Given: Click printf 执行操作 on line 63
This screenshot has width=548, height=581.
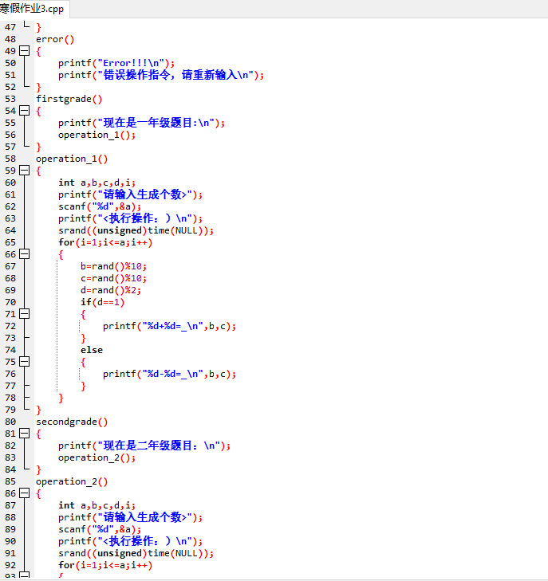Looking at the screenshot, I should click(131, 218).
